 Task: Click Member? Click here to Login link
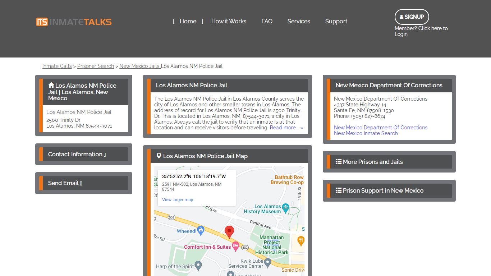[421, 31]
